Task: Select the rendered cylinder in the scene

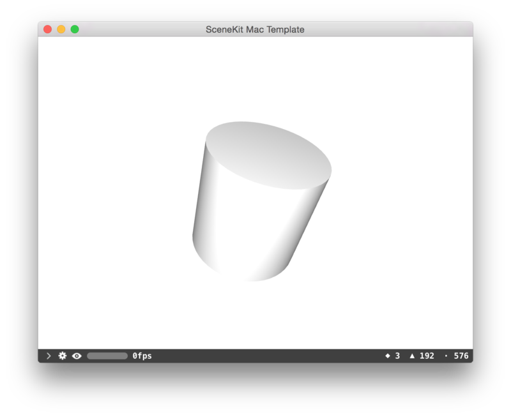Action: click(262, 201)
